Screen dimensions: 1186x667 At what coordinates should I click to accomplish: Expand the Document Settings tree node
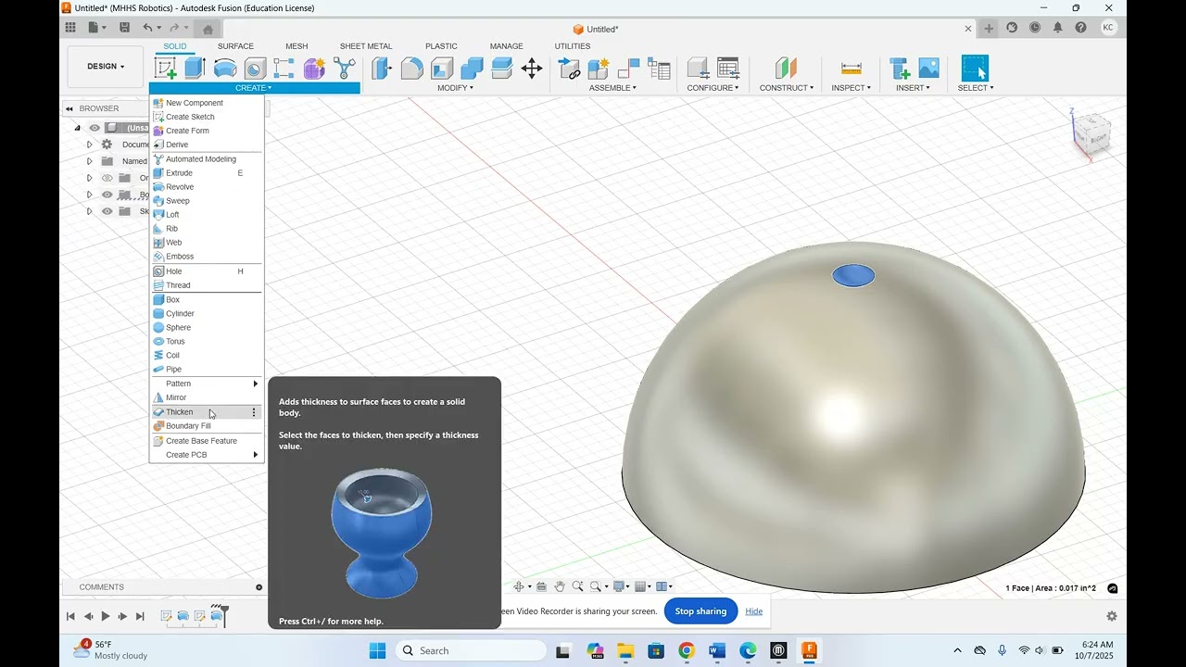90,145
